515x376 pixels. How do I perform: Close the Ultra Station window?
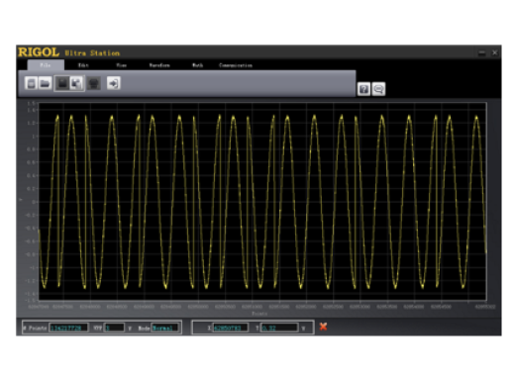point(494,52)
